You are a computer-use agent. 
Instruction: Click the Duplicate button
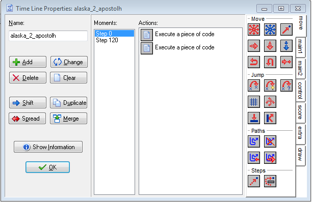coord(69,103)
